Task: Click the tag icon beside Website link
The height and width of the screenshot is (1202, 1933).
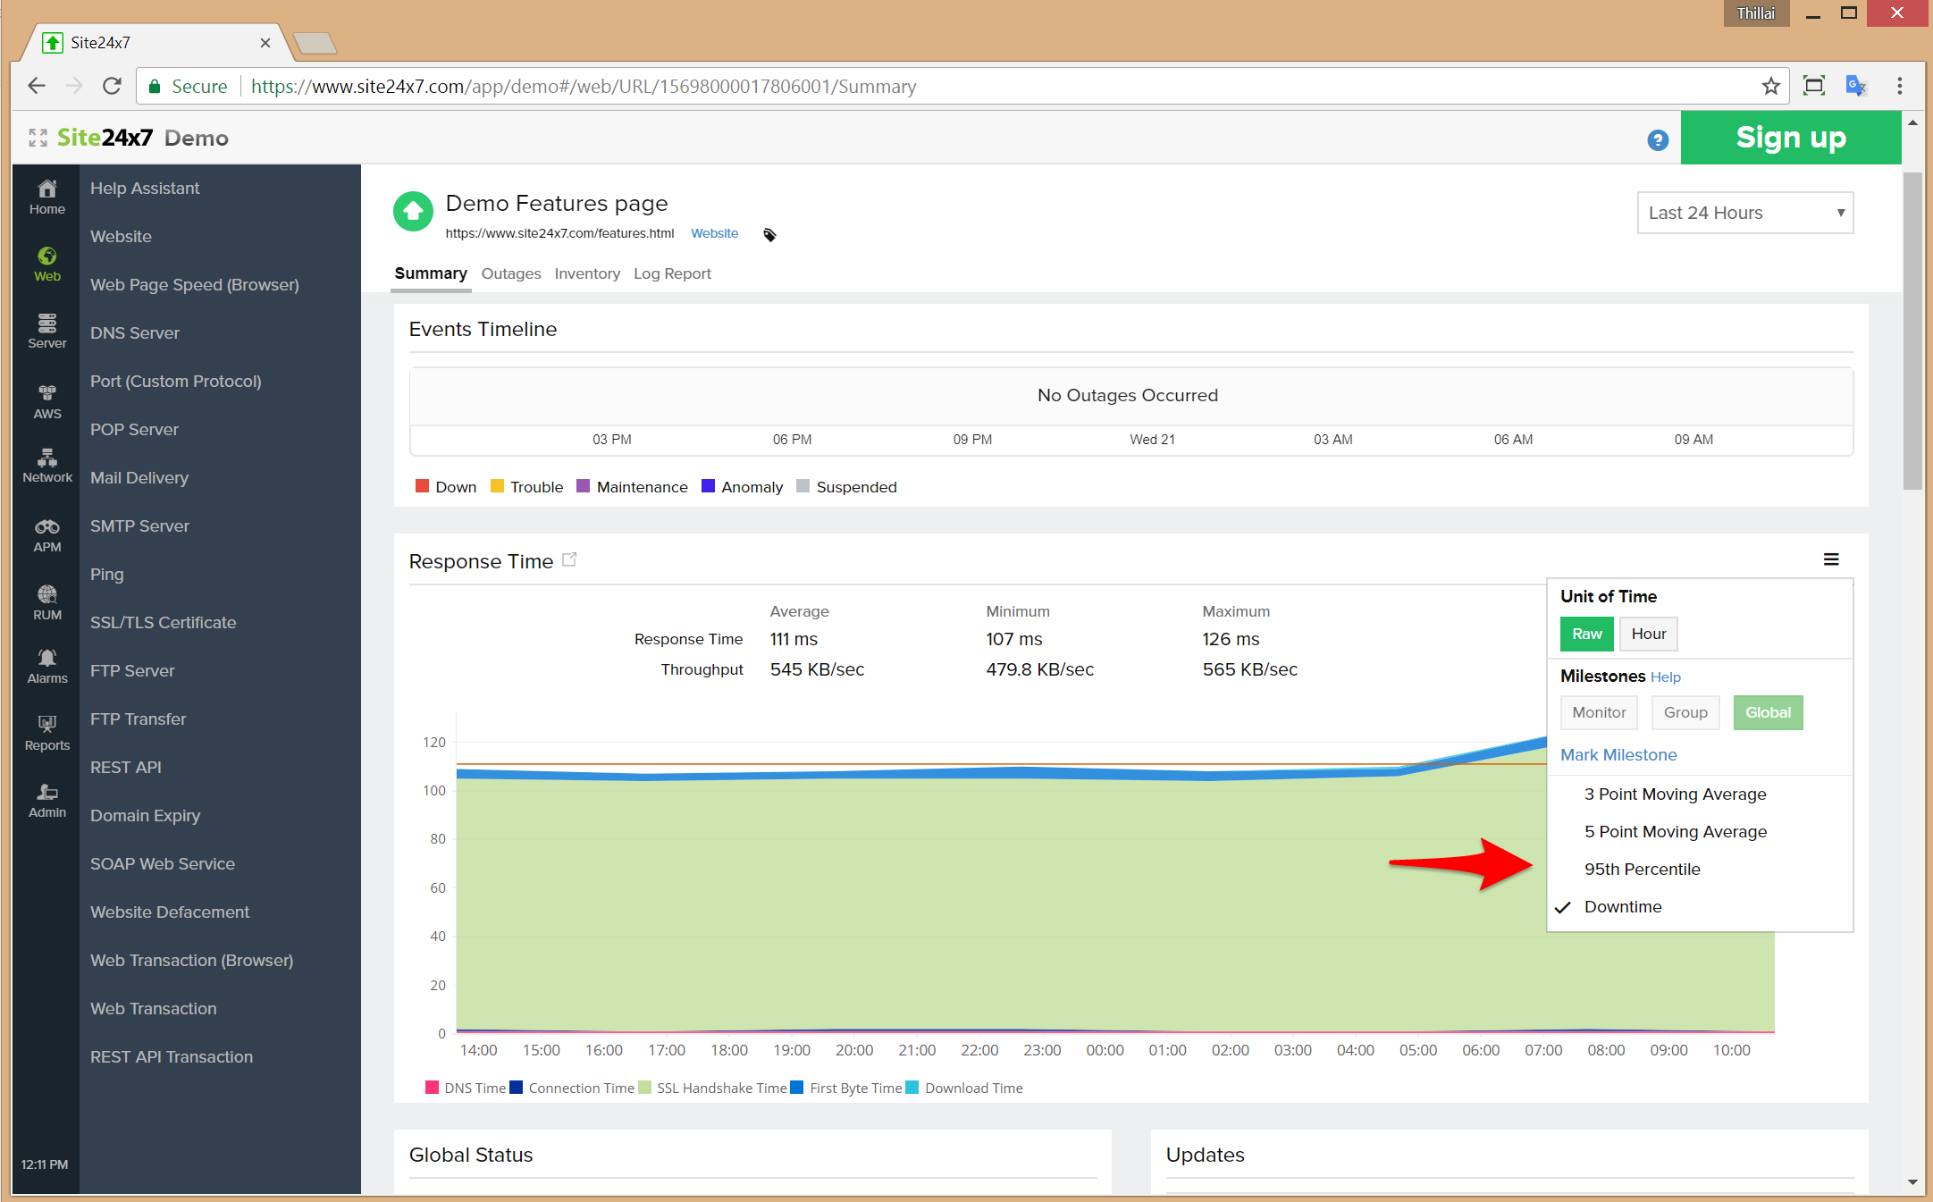Action: point(769,235)
